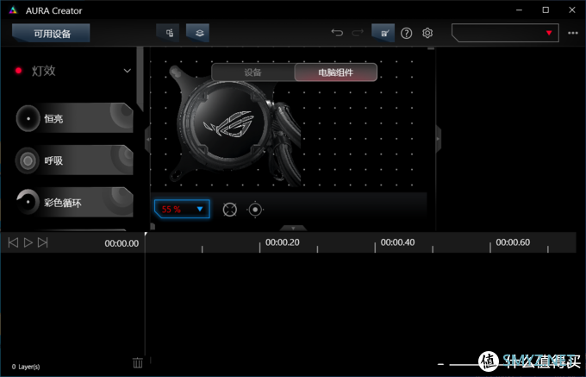The width and height of the screenshot is (586, 377).
Task: Click the effects list vertical scrollbar
Action: (x=140, y=79)
